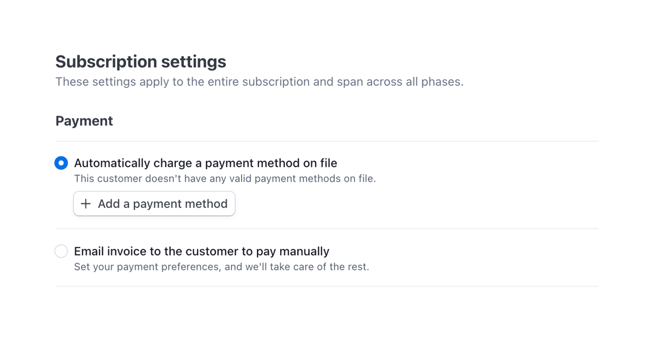
Task: Click the "Payment" section header
Action: tap(84, 120)
